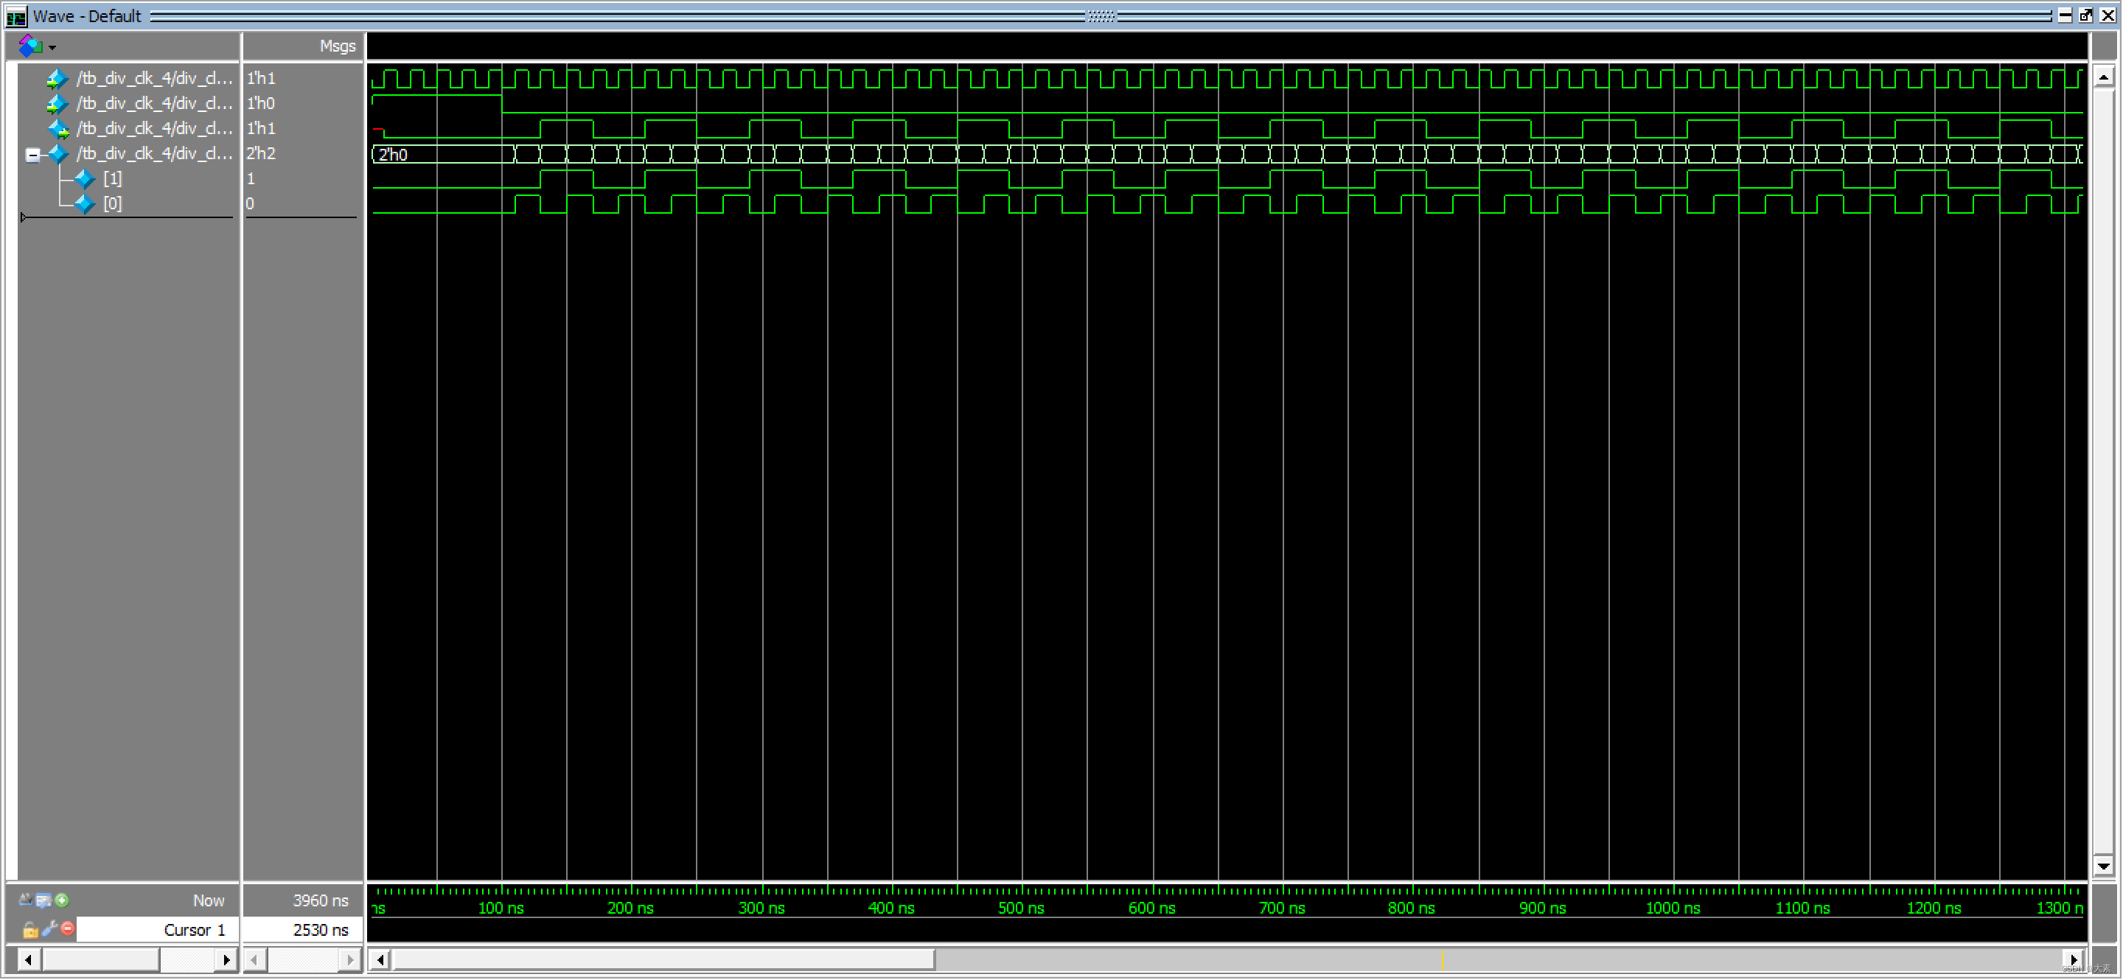2123x980 pixels.
Task: Click the colored signal-format icon in the pane header
Action: point(30,46)
